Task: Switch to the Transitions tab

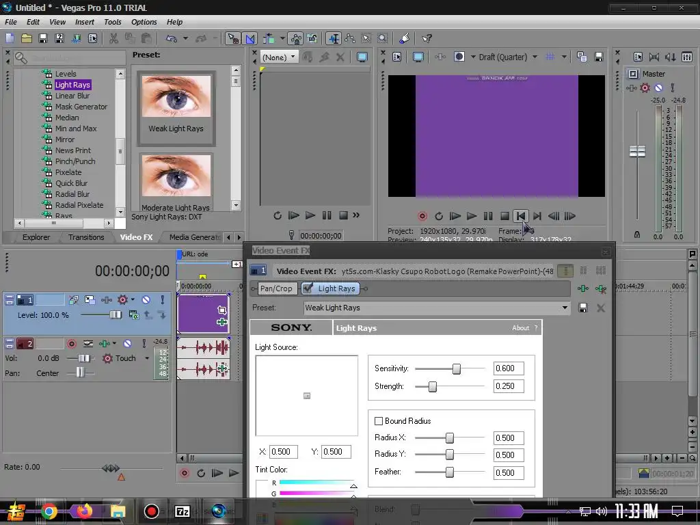Action: 86,237
